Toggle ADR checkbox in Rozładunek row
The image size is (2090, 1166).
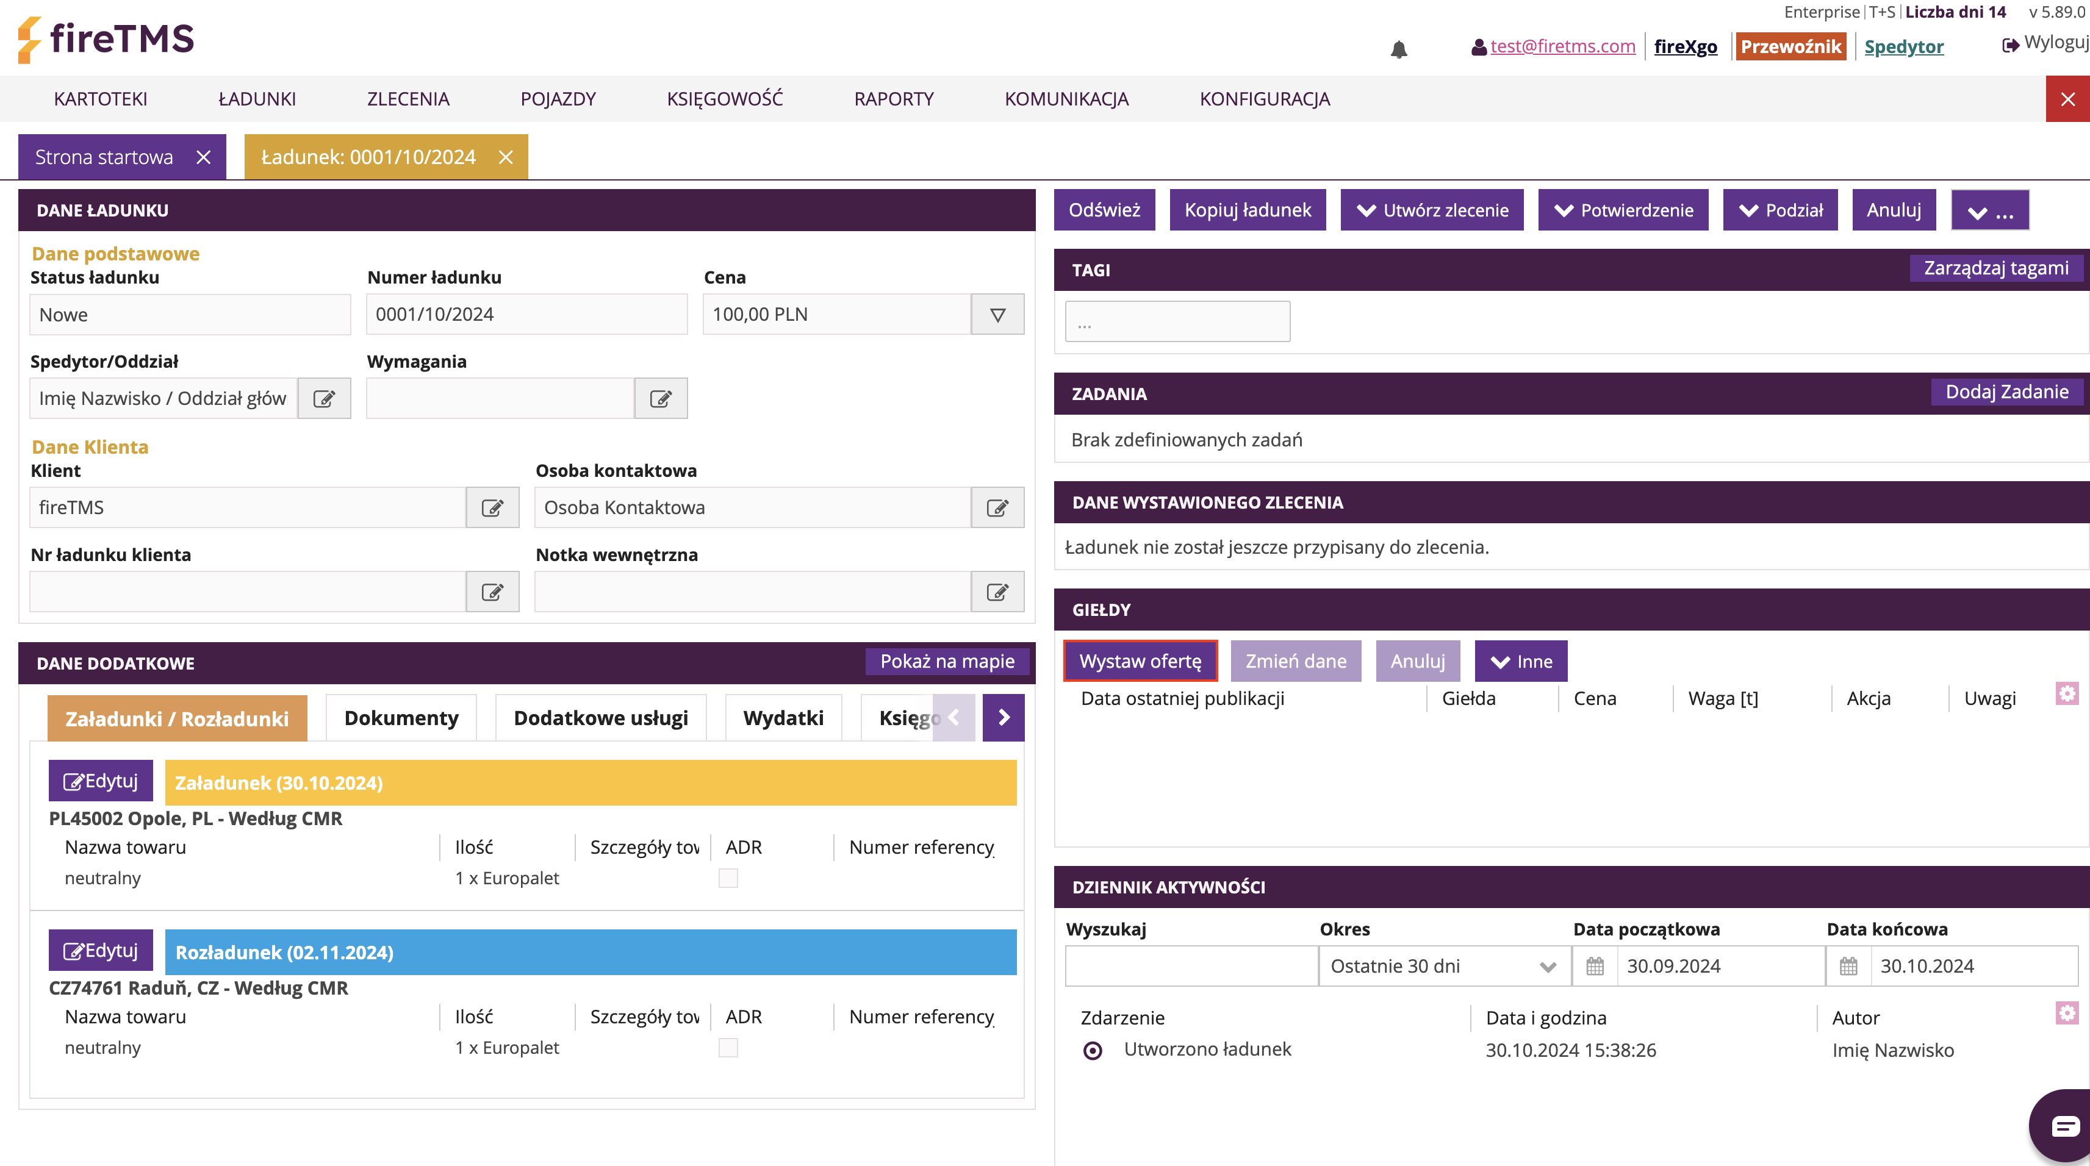click(x=728, y=1048)
